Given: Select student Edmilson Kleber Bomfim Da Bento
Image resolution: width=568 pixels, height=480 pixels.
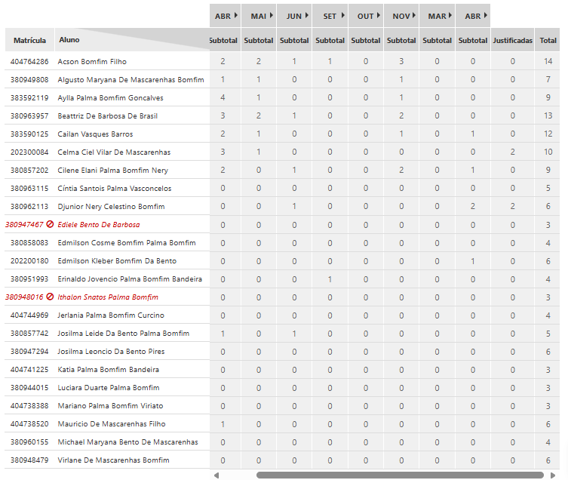Looking at the screenshot, I should (x=117, y=261).
